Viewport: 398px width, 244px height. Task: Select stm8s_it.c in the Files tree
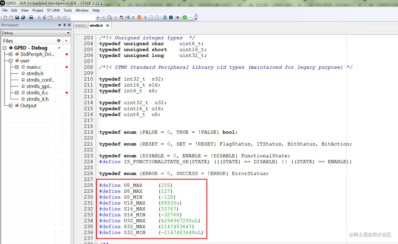(x=37, y=93)
